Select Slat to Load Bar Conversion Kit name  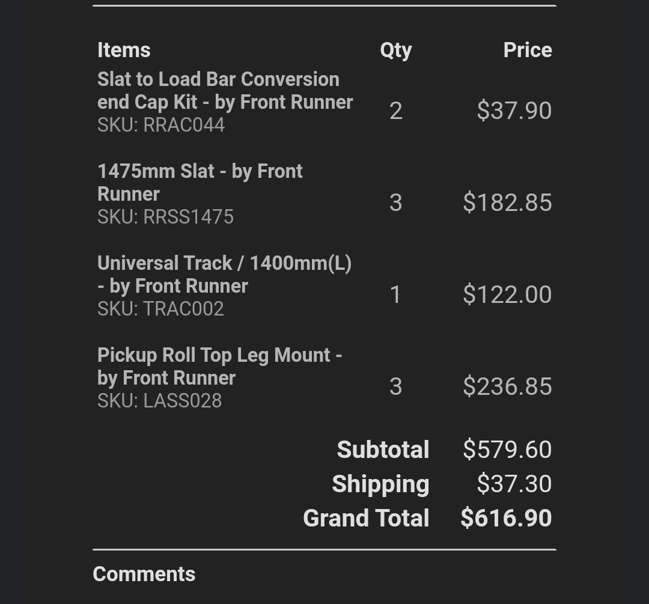[225, 91]
